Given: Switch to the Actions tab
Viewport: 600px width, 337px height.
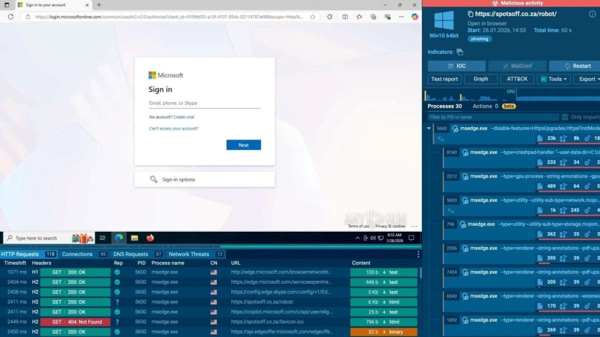Looking at the screenshot, I should tap(483, 106).
